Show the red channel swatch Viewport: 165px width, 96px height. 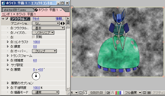coord(116,93)
